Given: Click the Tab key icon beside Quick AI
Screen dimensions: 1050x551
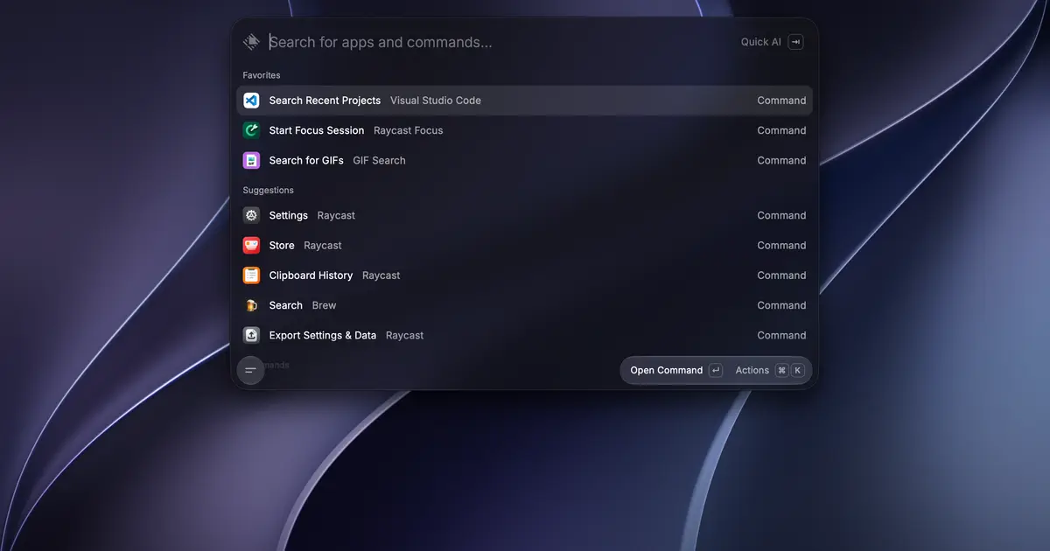Looking at the screenshot, I should pyautogui.click(x=795, y=42).
